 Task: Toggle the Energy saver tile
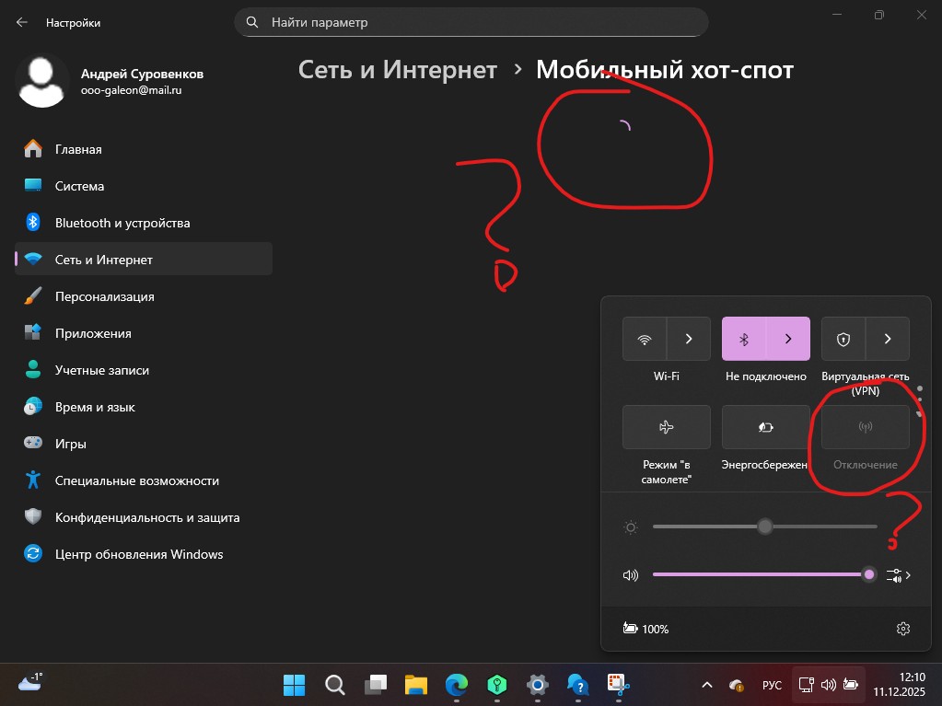click(766, 427)
